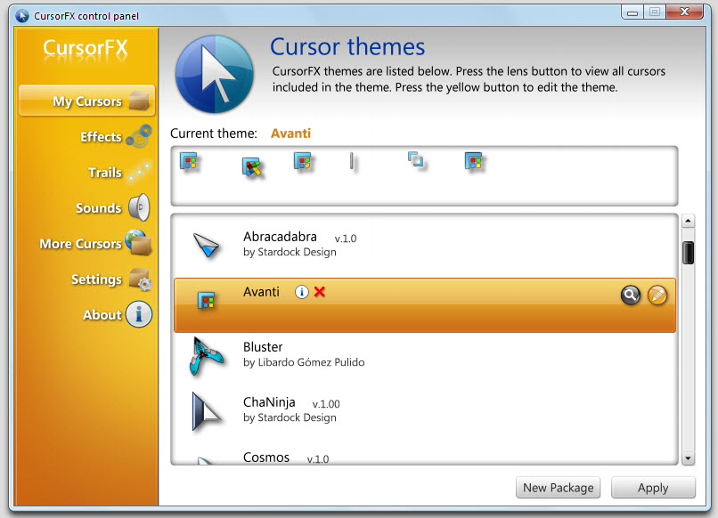718x518 pixels.
Task: Click the New Package button
Action: (x=558, y=488)
